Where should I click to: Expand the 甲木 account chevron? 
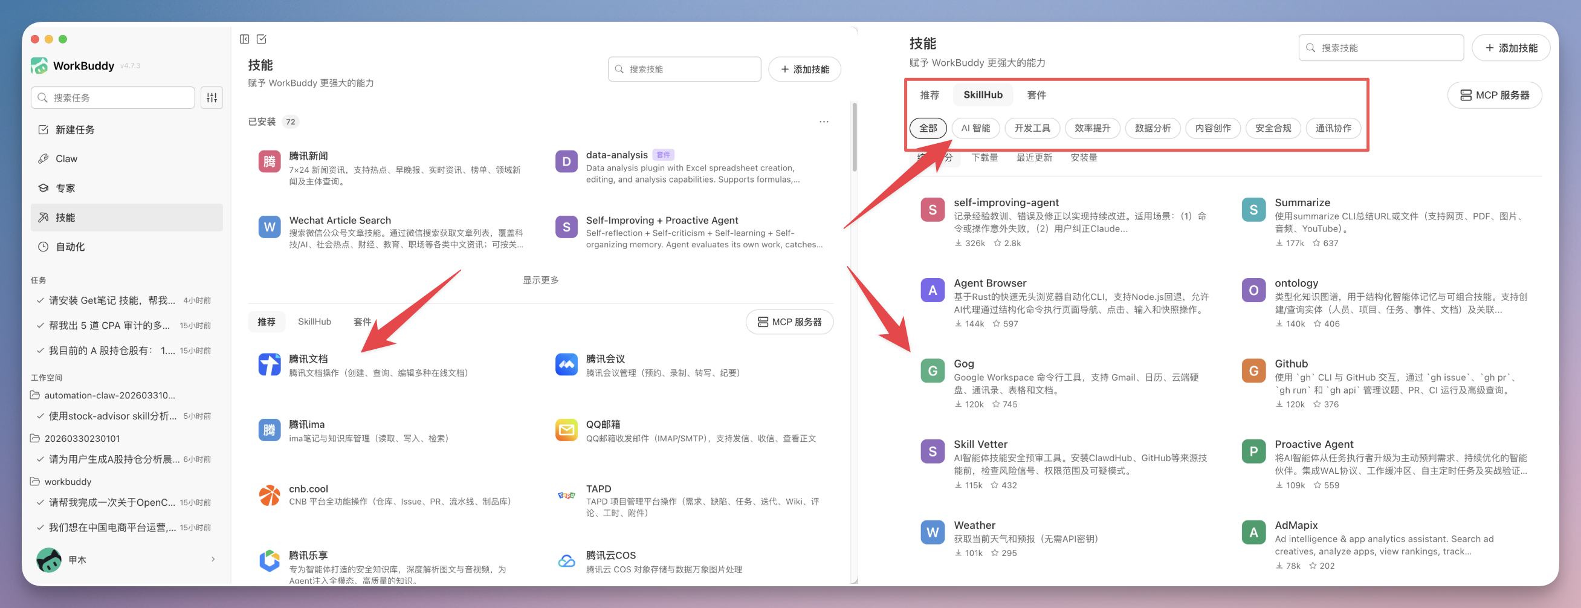(213, 560)
